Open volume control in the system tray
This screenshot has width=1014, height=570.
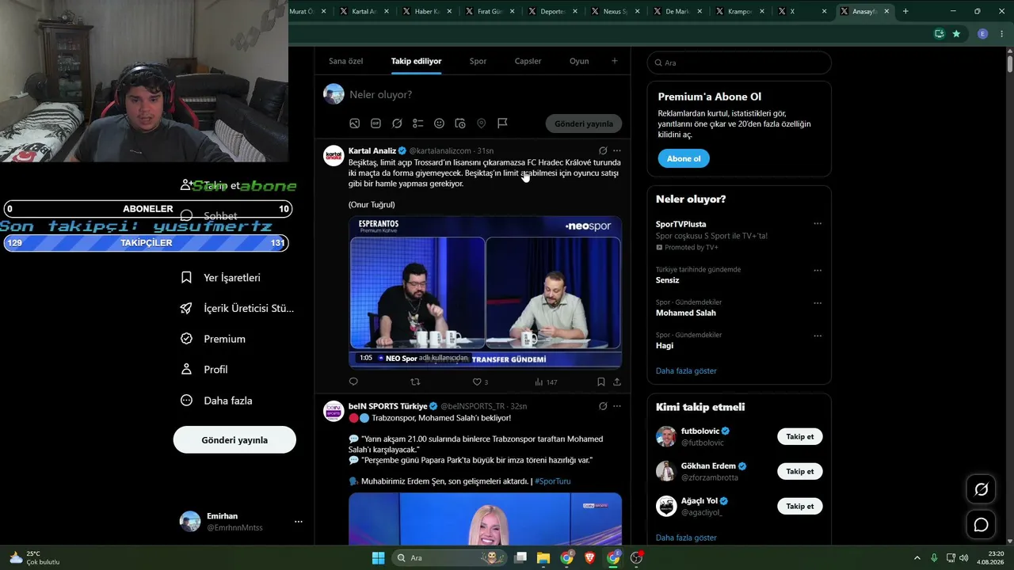[x=963, y=557]
